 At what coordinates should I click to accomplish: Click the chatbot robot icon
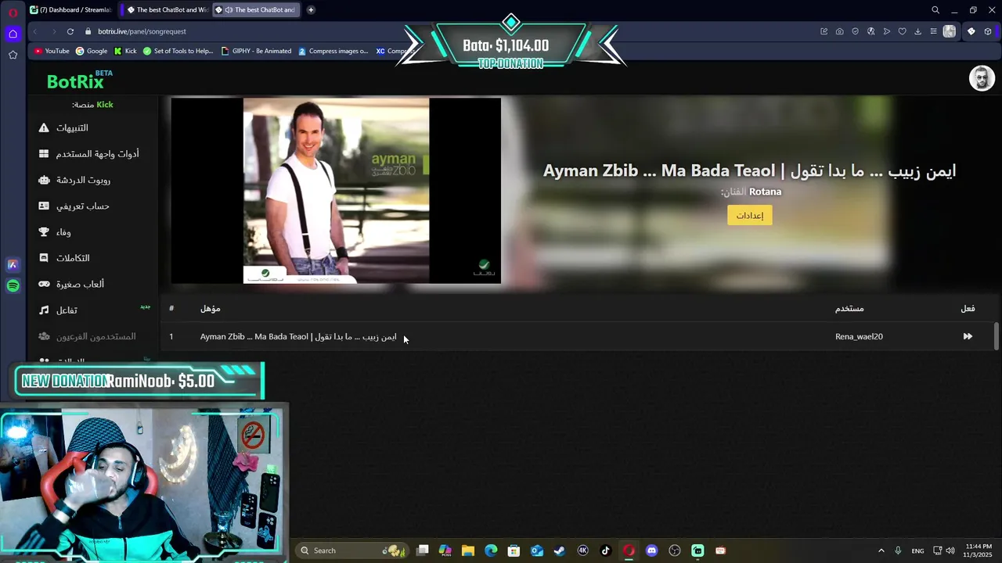click(x=44, y=180)
